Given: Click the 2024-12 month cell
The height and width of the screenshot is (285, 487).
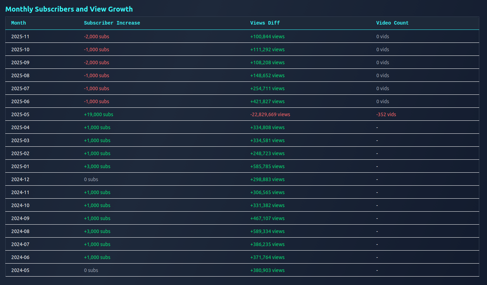Looking at the screenshot, I should click(x=20, y=179).
